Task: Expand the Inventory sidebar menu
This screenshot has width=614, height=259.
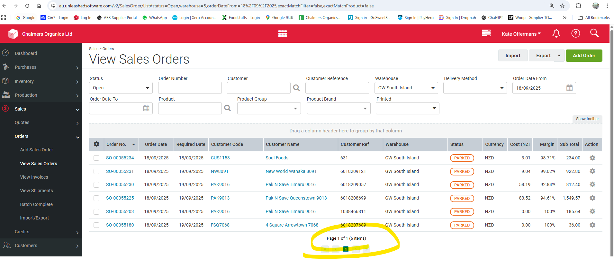Action: click(x=40, y=81)
